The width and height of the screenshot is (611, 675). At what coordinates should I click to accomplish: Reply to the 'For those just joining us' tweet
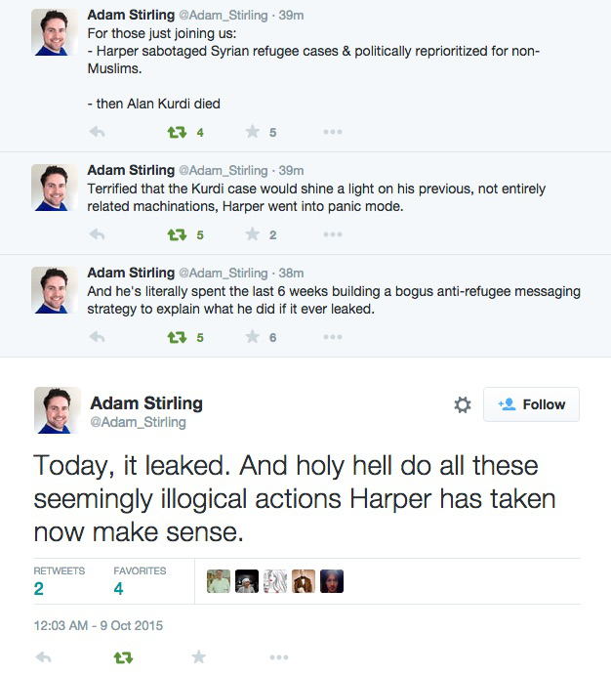[97, 132]
